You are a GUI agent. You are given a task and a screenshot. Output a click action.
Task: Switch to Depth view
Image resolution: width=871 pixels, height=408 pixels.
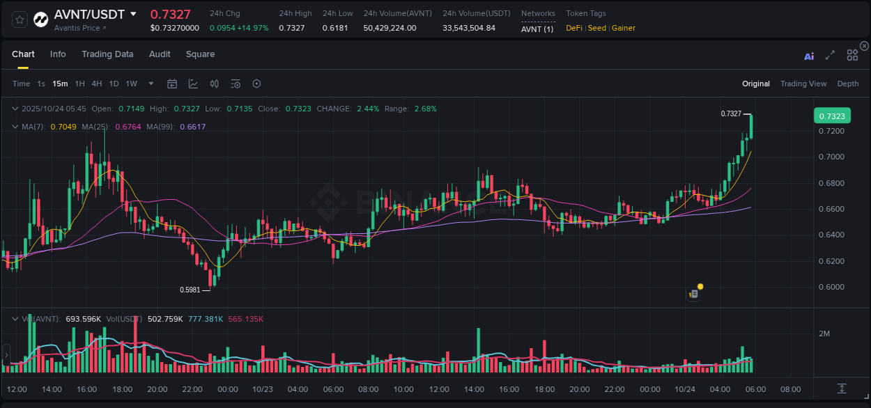tap(847, 83)
